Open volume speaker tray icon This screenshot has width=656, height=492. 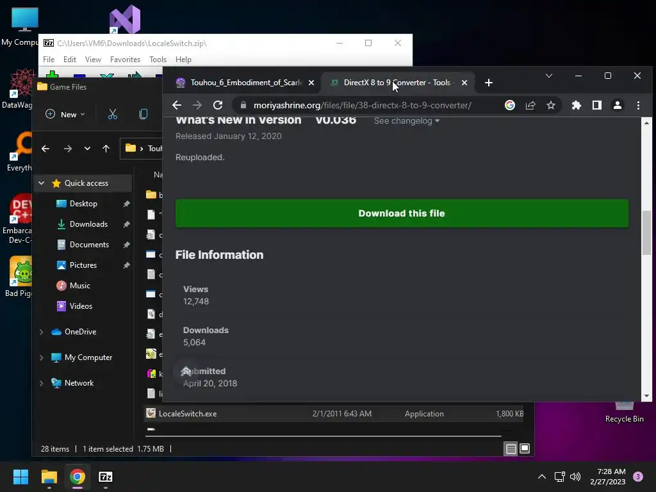pos(575,477)
